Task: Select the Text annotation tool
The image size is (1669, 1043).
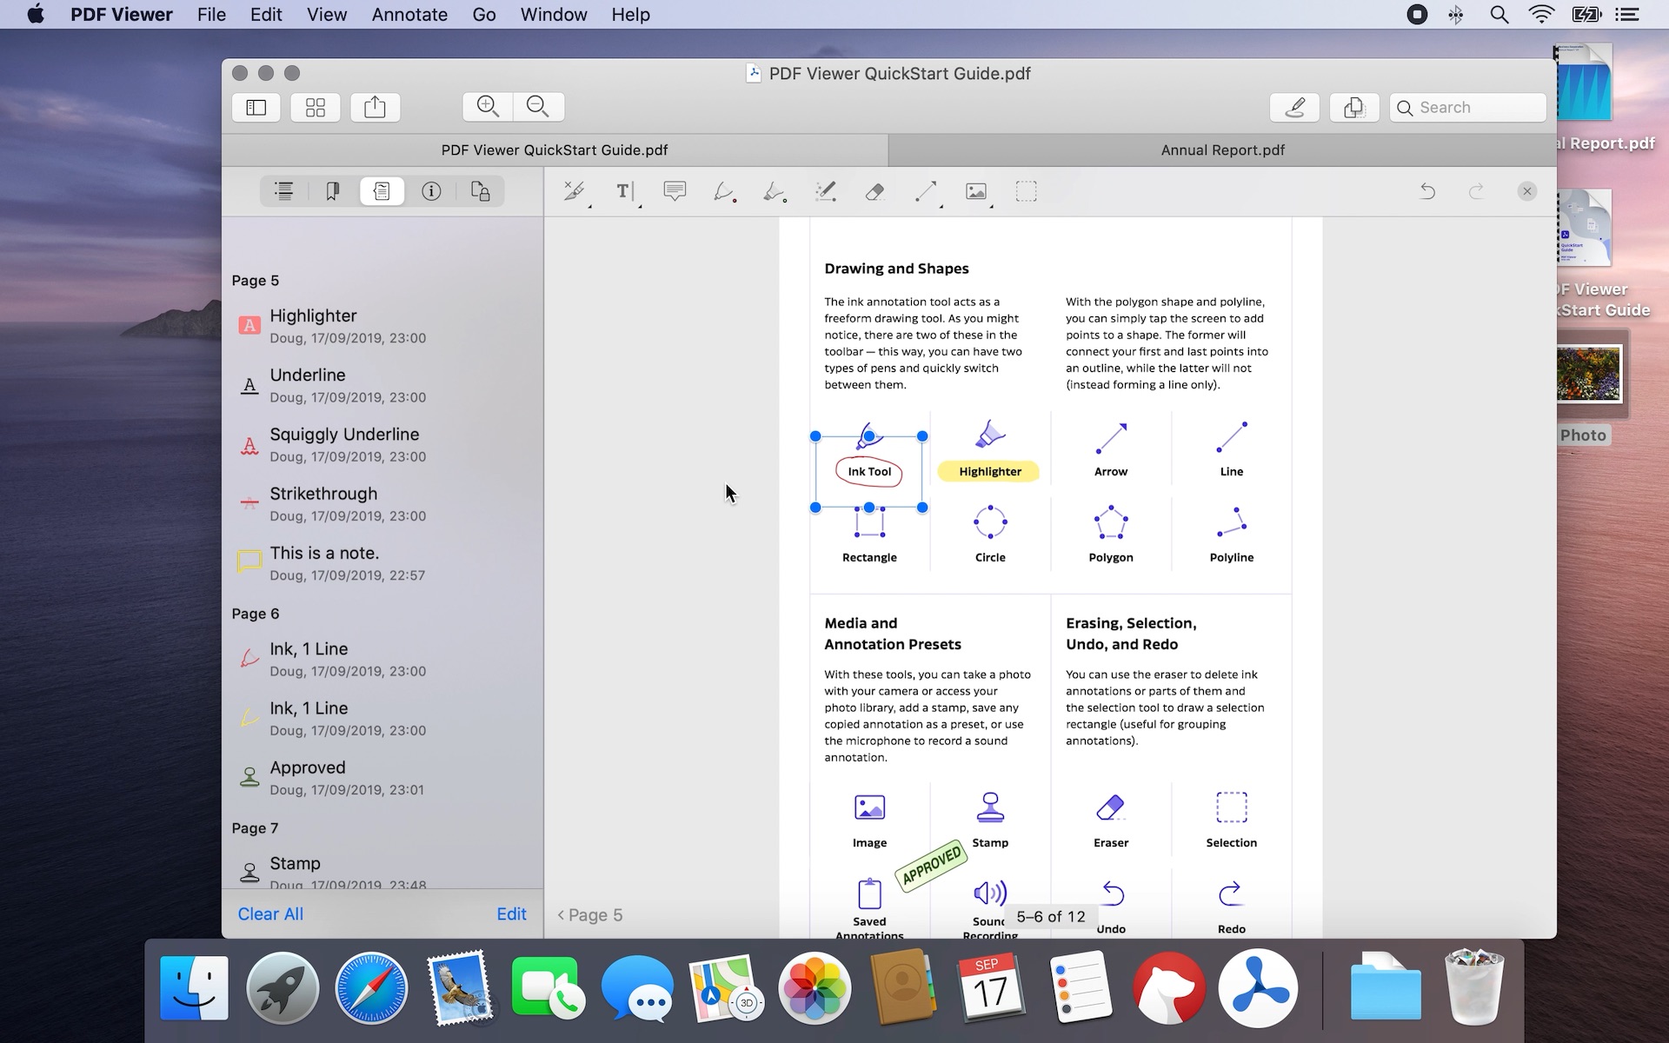Action: click(x=625, y=191)
